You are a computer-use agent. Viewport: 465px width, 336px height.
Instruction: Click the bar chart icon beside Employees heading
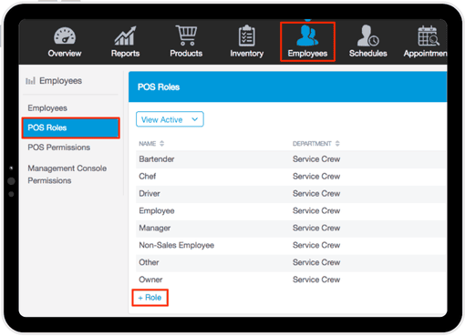tap(30, 81)
